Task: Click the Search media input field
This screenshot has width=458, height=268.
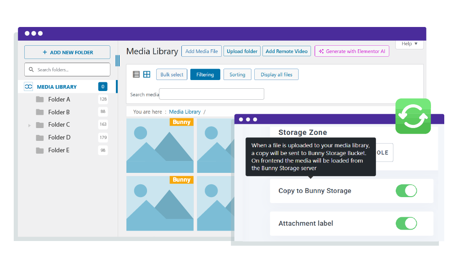Action: [211, 94]
